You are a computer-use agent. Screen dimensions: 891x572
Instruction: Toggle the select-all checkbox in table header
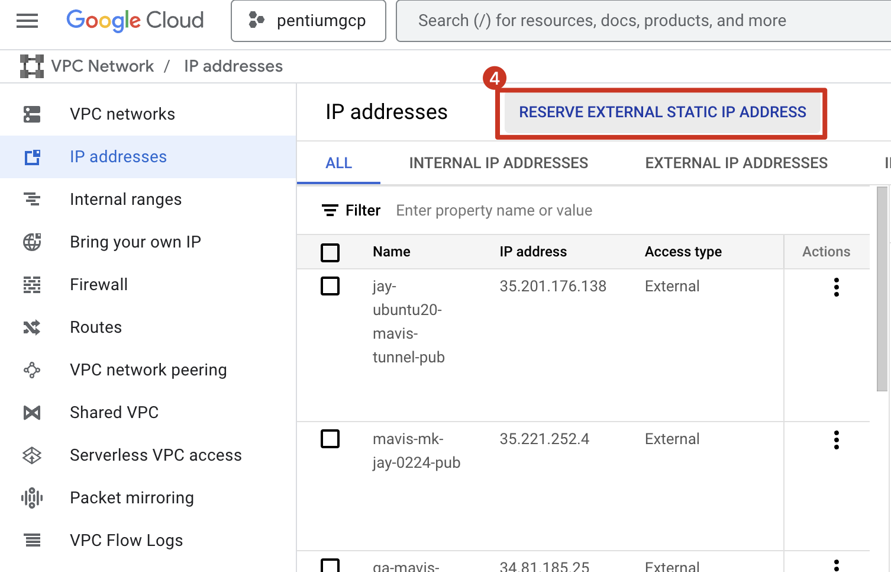pyautogui.click(x=330, y=252)
